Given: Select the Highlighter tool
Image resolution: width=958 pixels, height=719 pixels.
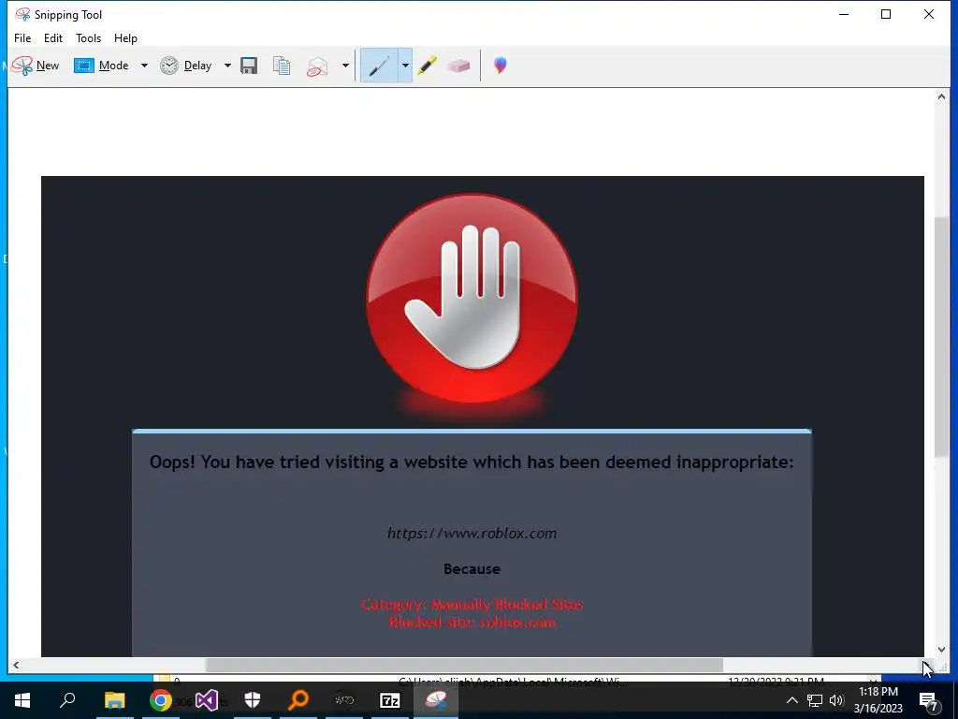Looking at the screenshot, I should (x=427, y=66).
